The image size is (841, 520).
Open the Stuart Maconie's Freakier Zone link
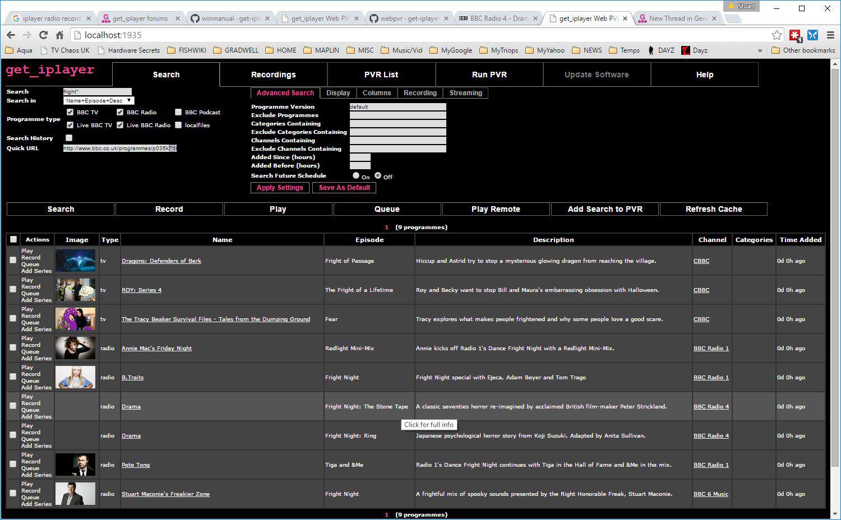(x=165, y=494)
